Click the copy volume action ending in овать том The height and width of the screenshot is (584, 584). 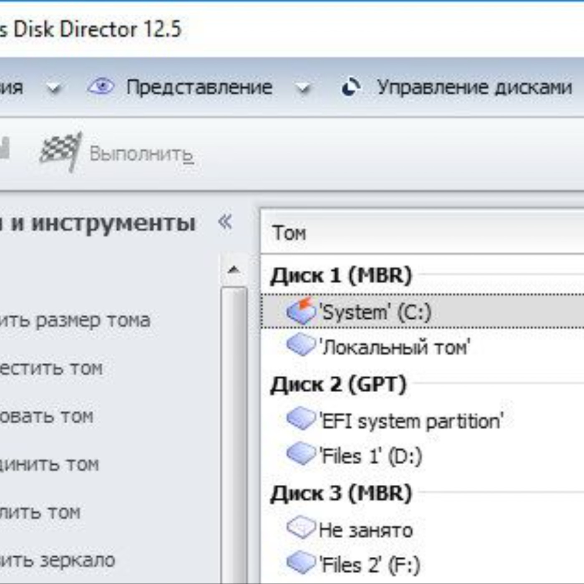47,416
